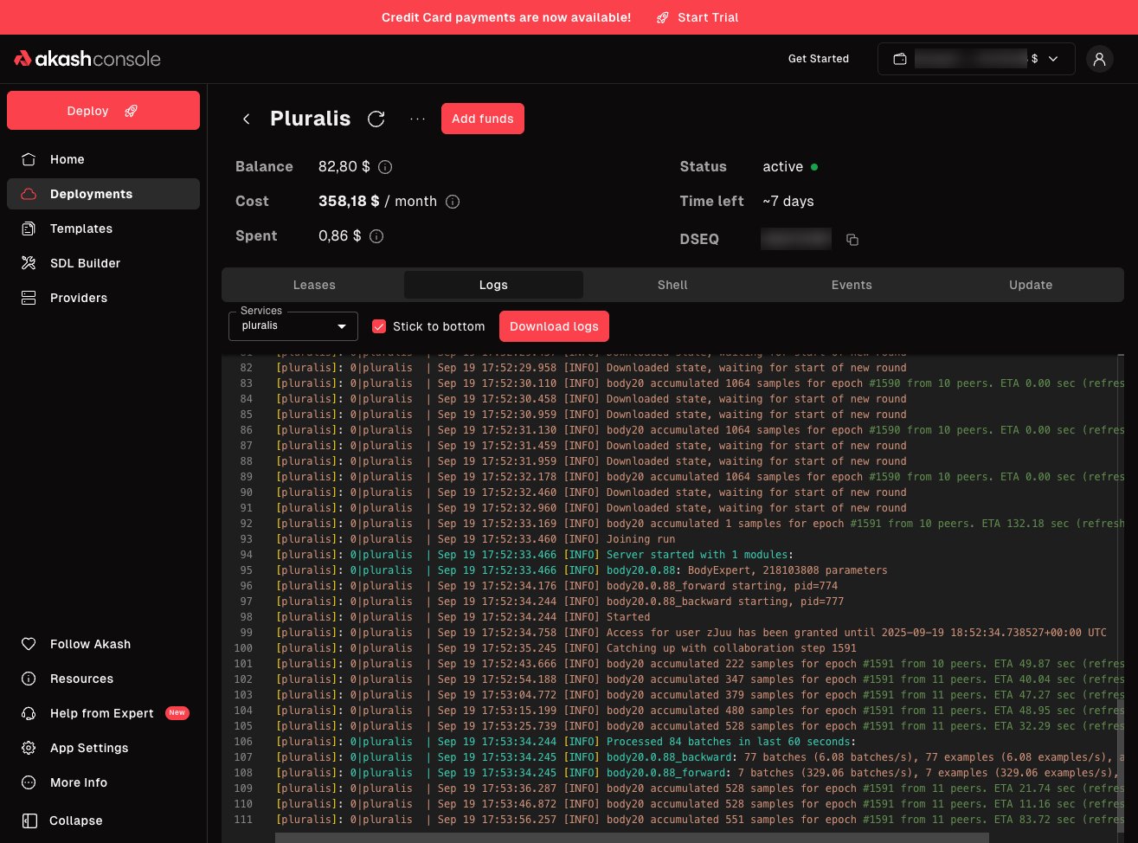This screenshot has height=843, width=1138.
Task: Open the Deployments section in sidebar
Action: pos(91,194)
